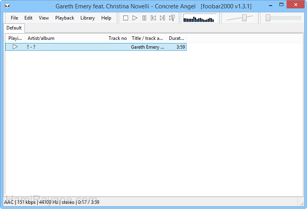This screenshot has width=307, height=209.
Task: Click the volume slider handle
Action: point(244,18)
